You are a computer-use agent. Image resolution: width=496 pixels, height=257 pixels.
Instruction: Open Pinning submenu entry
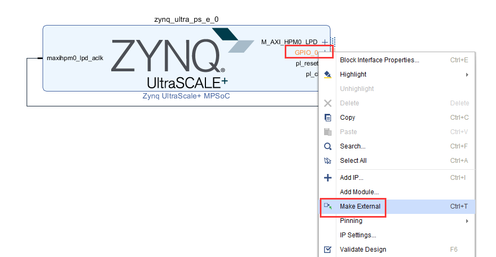tap(396, 221)
